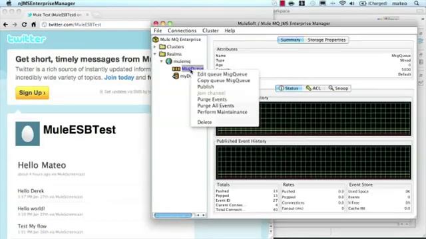The height and width of the screenshot is (239, 426).
Task: Click the Cache Hit row in Event Store
Action: [x=379, y=208]
